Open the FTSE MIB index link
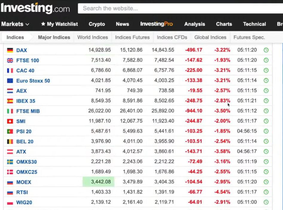The image size is (283, 210). 28,111
